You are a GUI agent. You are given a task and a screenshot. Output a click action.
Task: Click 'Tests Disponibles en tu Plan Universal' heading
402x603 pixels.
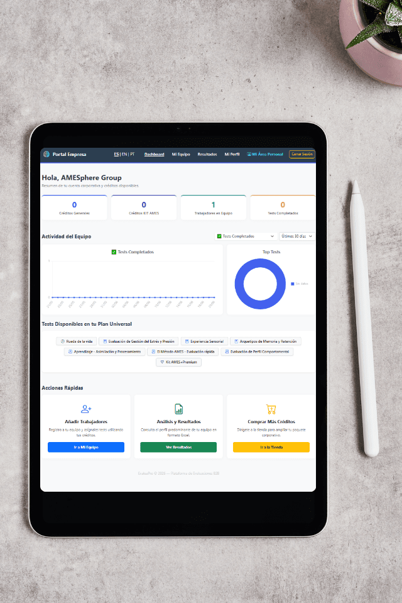click(87, 324)
